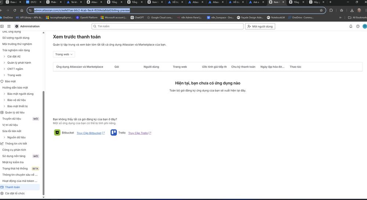367x200 pixels.
Task: Click the Cài đặt tổ chức gear icon
Action: tap(2, 193)
